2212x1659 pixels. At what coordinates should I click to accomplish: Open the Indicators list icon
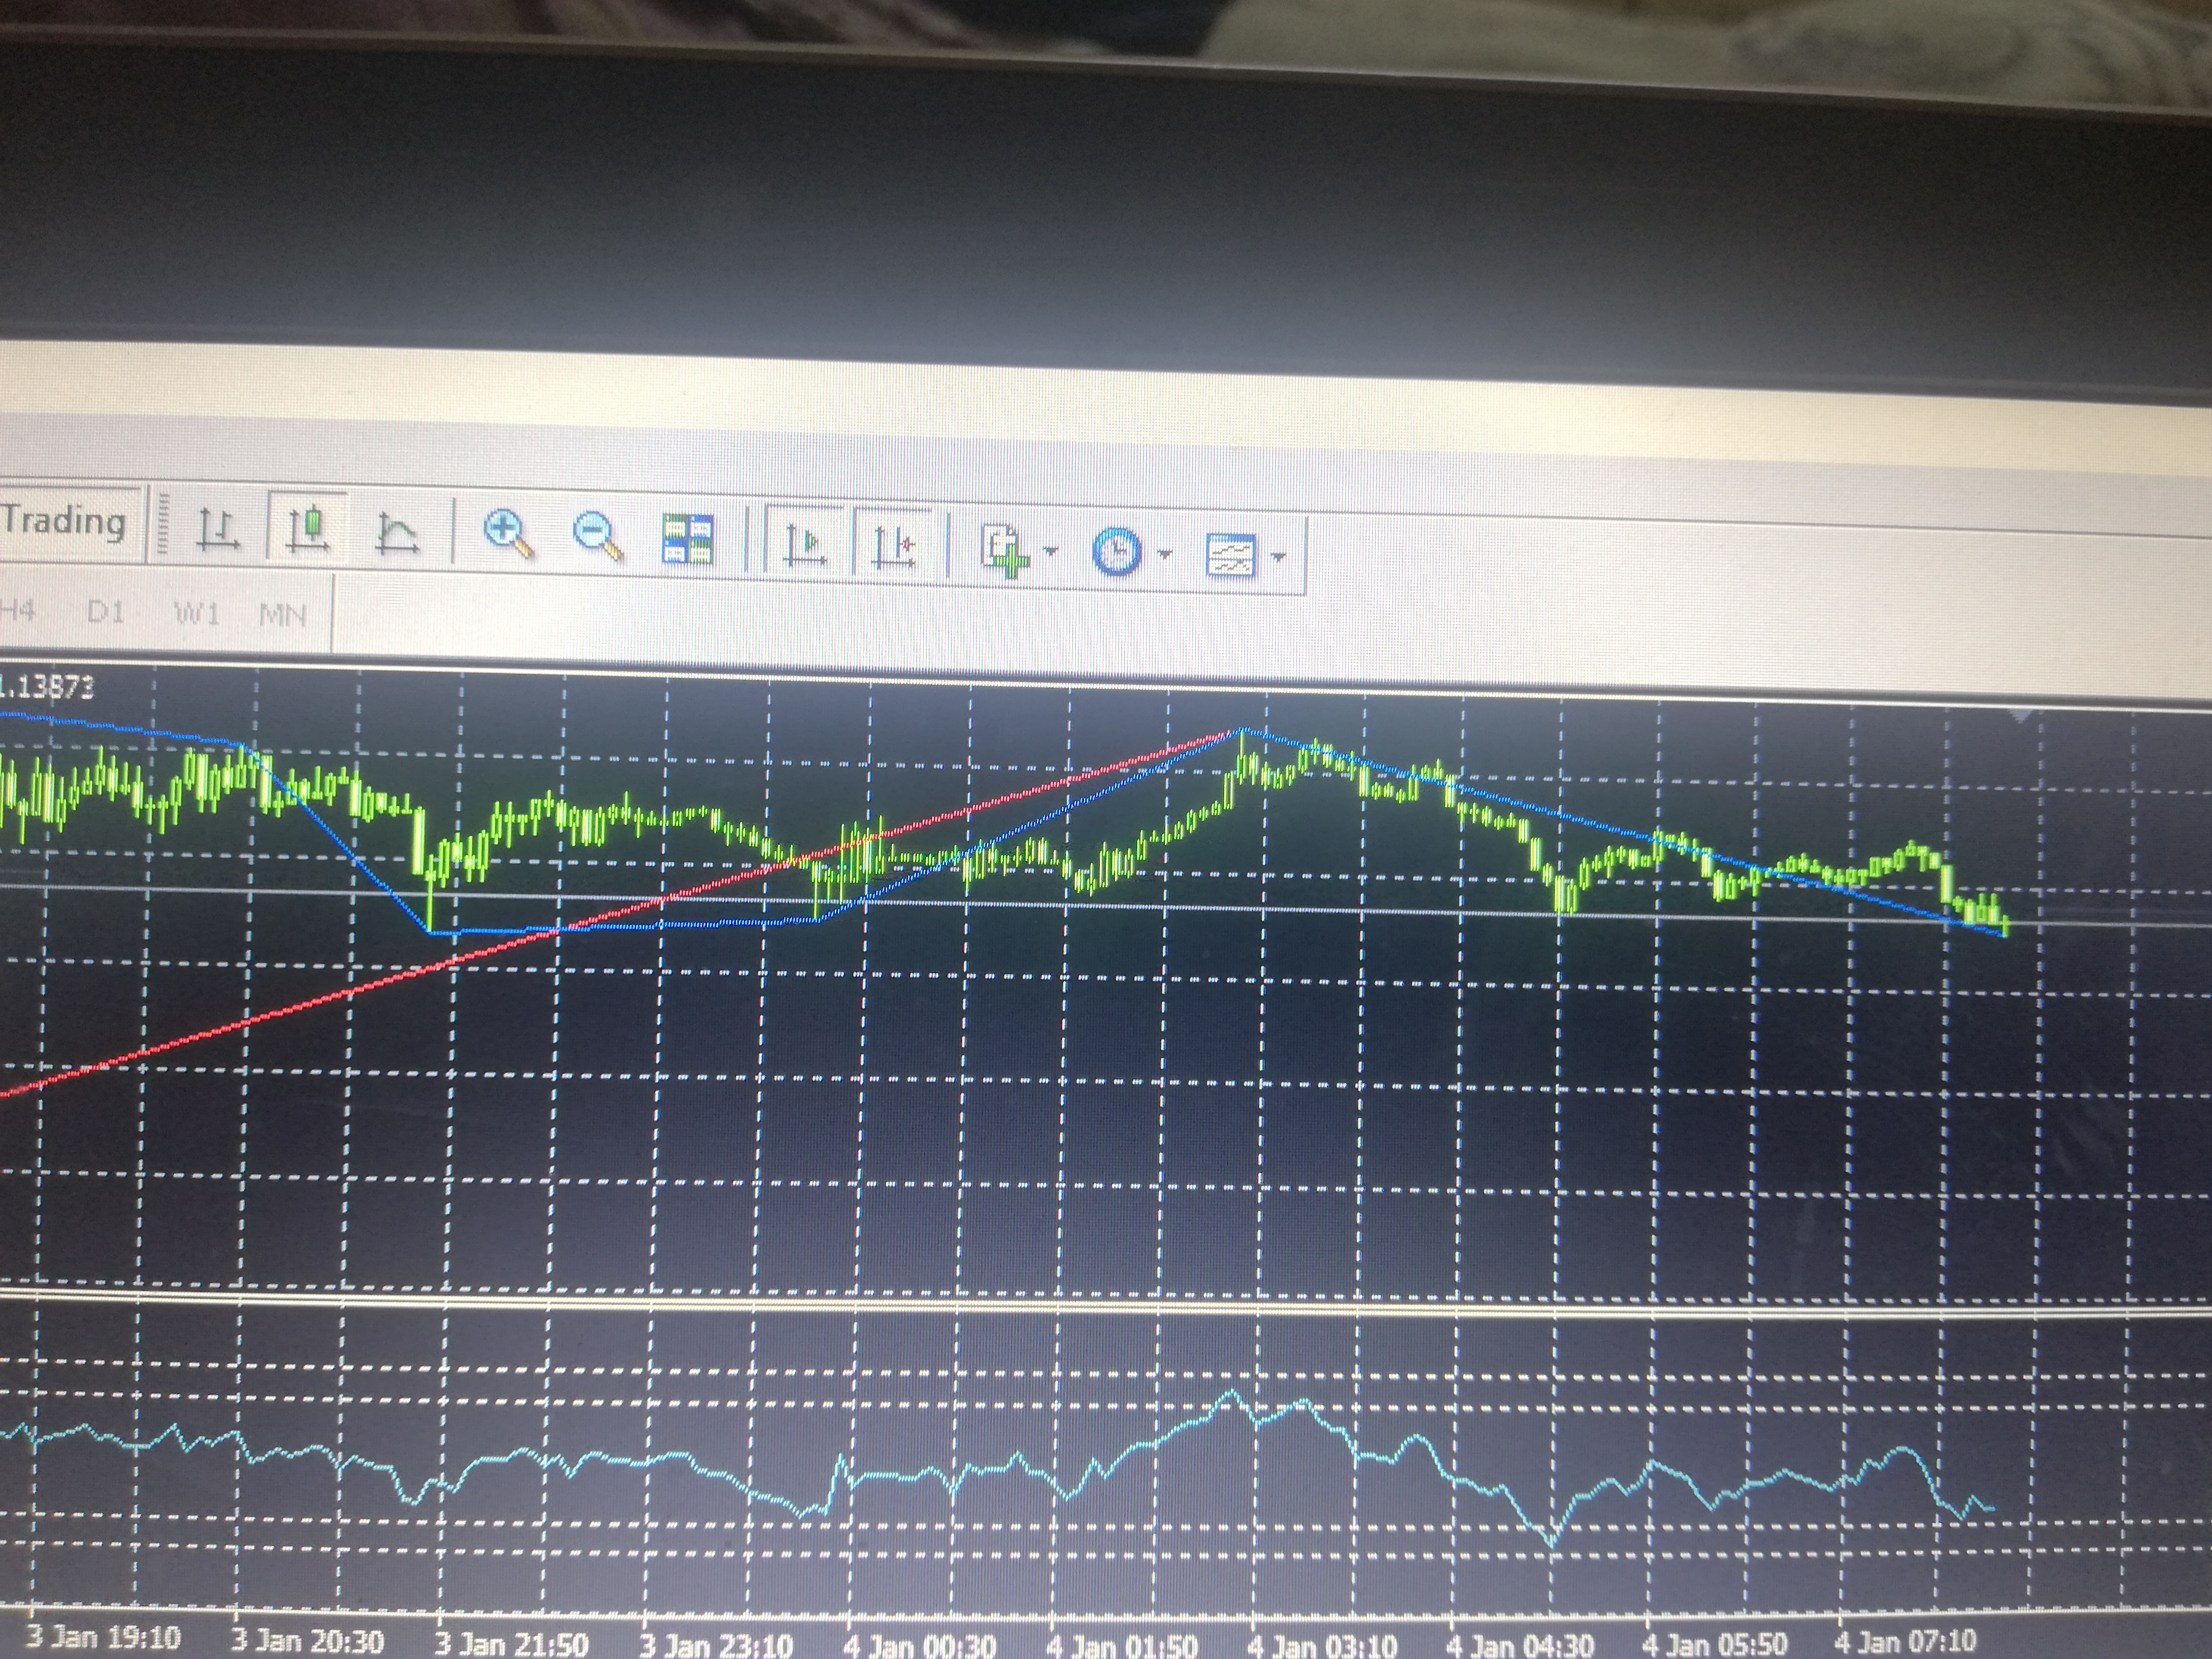1005,550
